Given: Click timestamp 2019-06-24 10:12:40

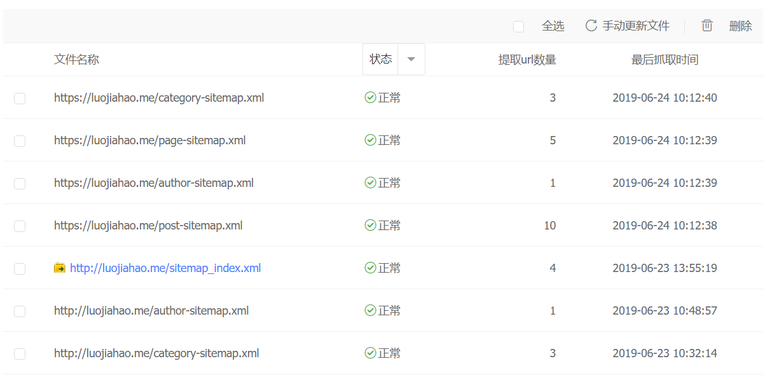Looking at the screenshot, I should point(665,98).
